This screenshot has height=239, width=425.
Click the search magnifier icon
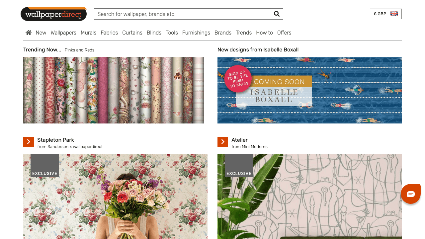[x=277, y=14]
